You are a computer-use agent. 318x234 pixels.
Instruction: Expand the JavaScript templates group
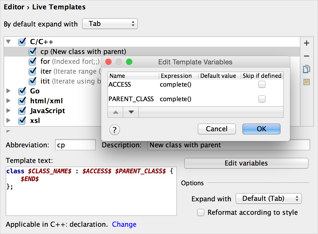[9, 111]
